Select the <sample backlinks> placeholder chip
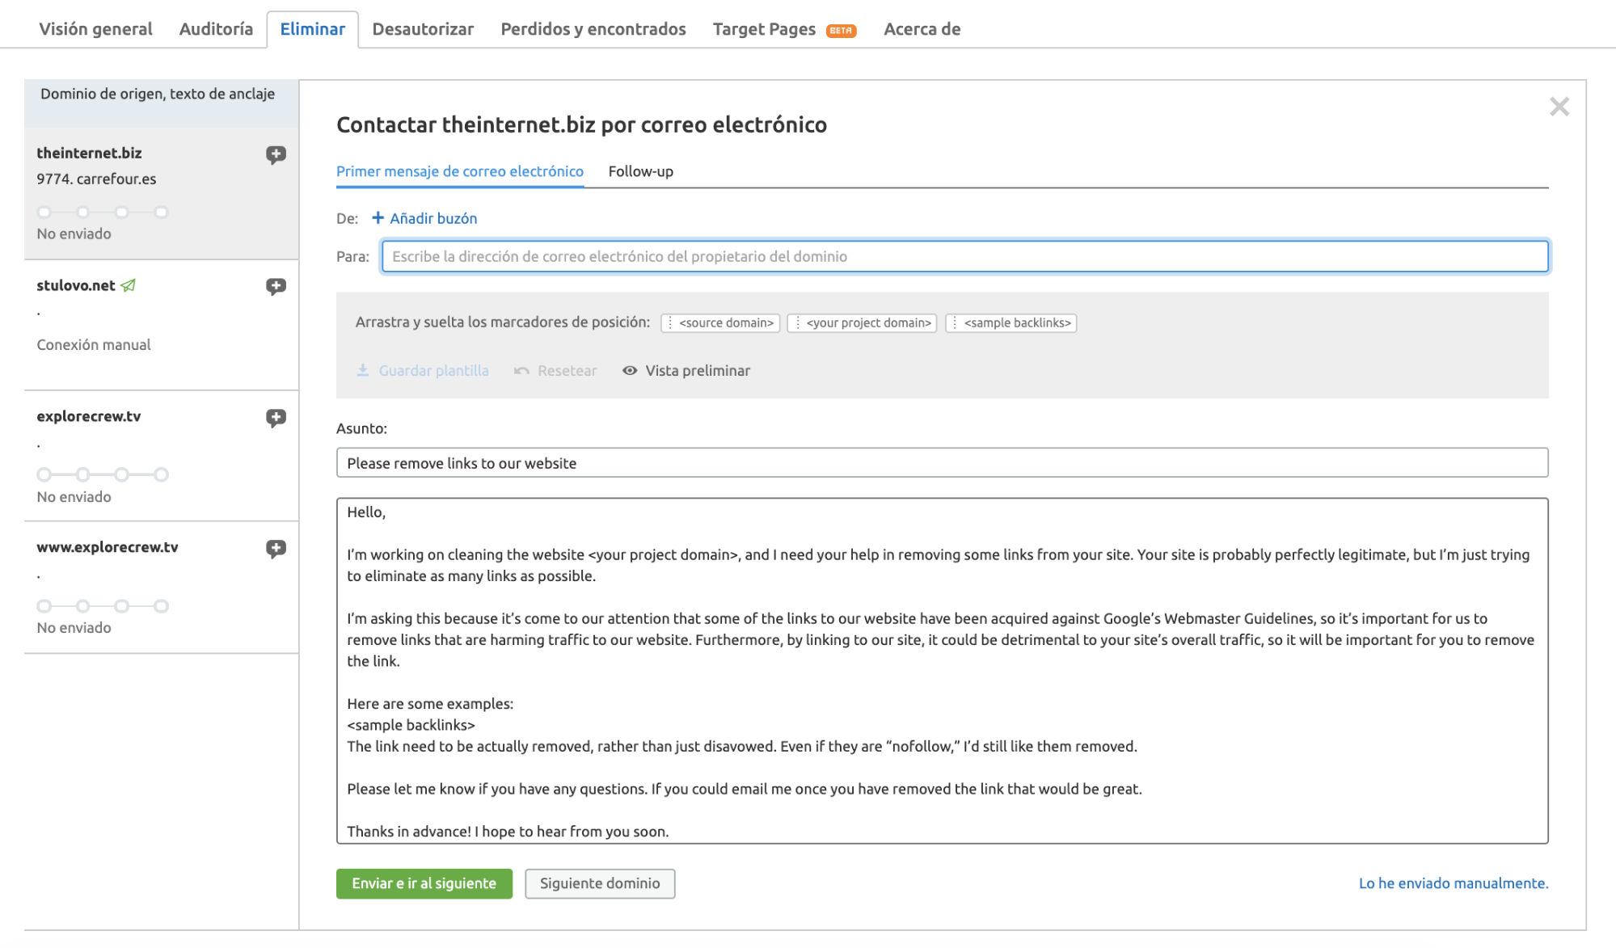Image resolution: width=1616 pixels, height=948 pixels. click(x=1010, y=322)
